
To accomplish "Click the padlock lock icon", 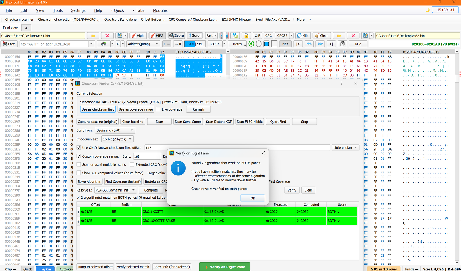I will pyautogui.click(x=246, y=36).
